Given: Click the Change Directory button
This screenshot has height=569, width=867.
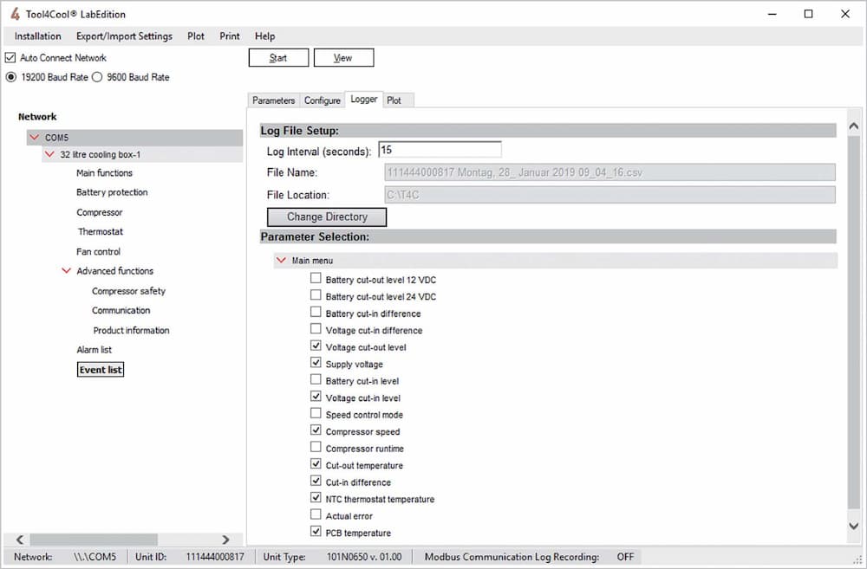Looking at the screenshot, I should (x=326, y=217).
